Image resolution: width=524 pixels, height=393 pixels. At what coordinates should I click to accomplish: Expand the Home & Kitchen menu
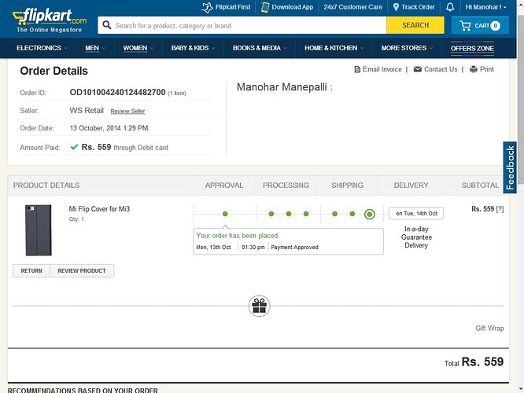pos(334,48)
